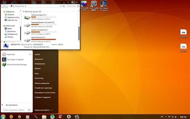
Task: Open Opera Next from the Start menu
Action: tap(11, 54)
